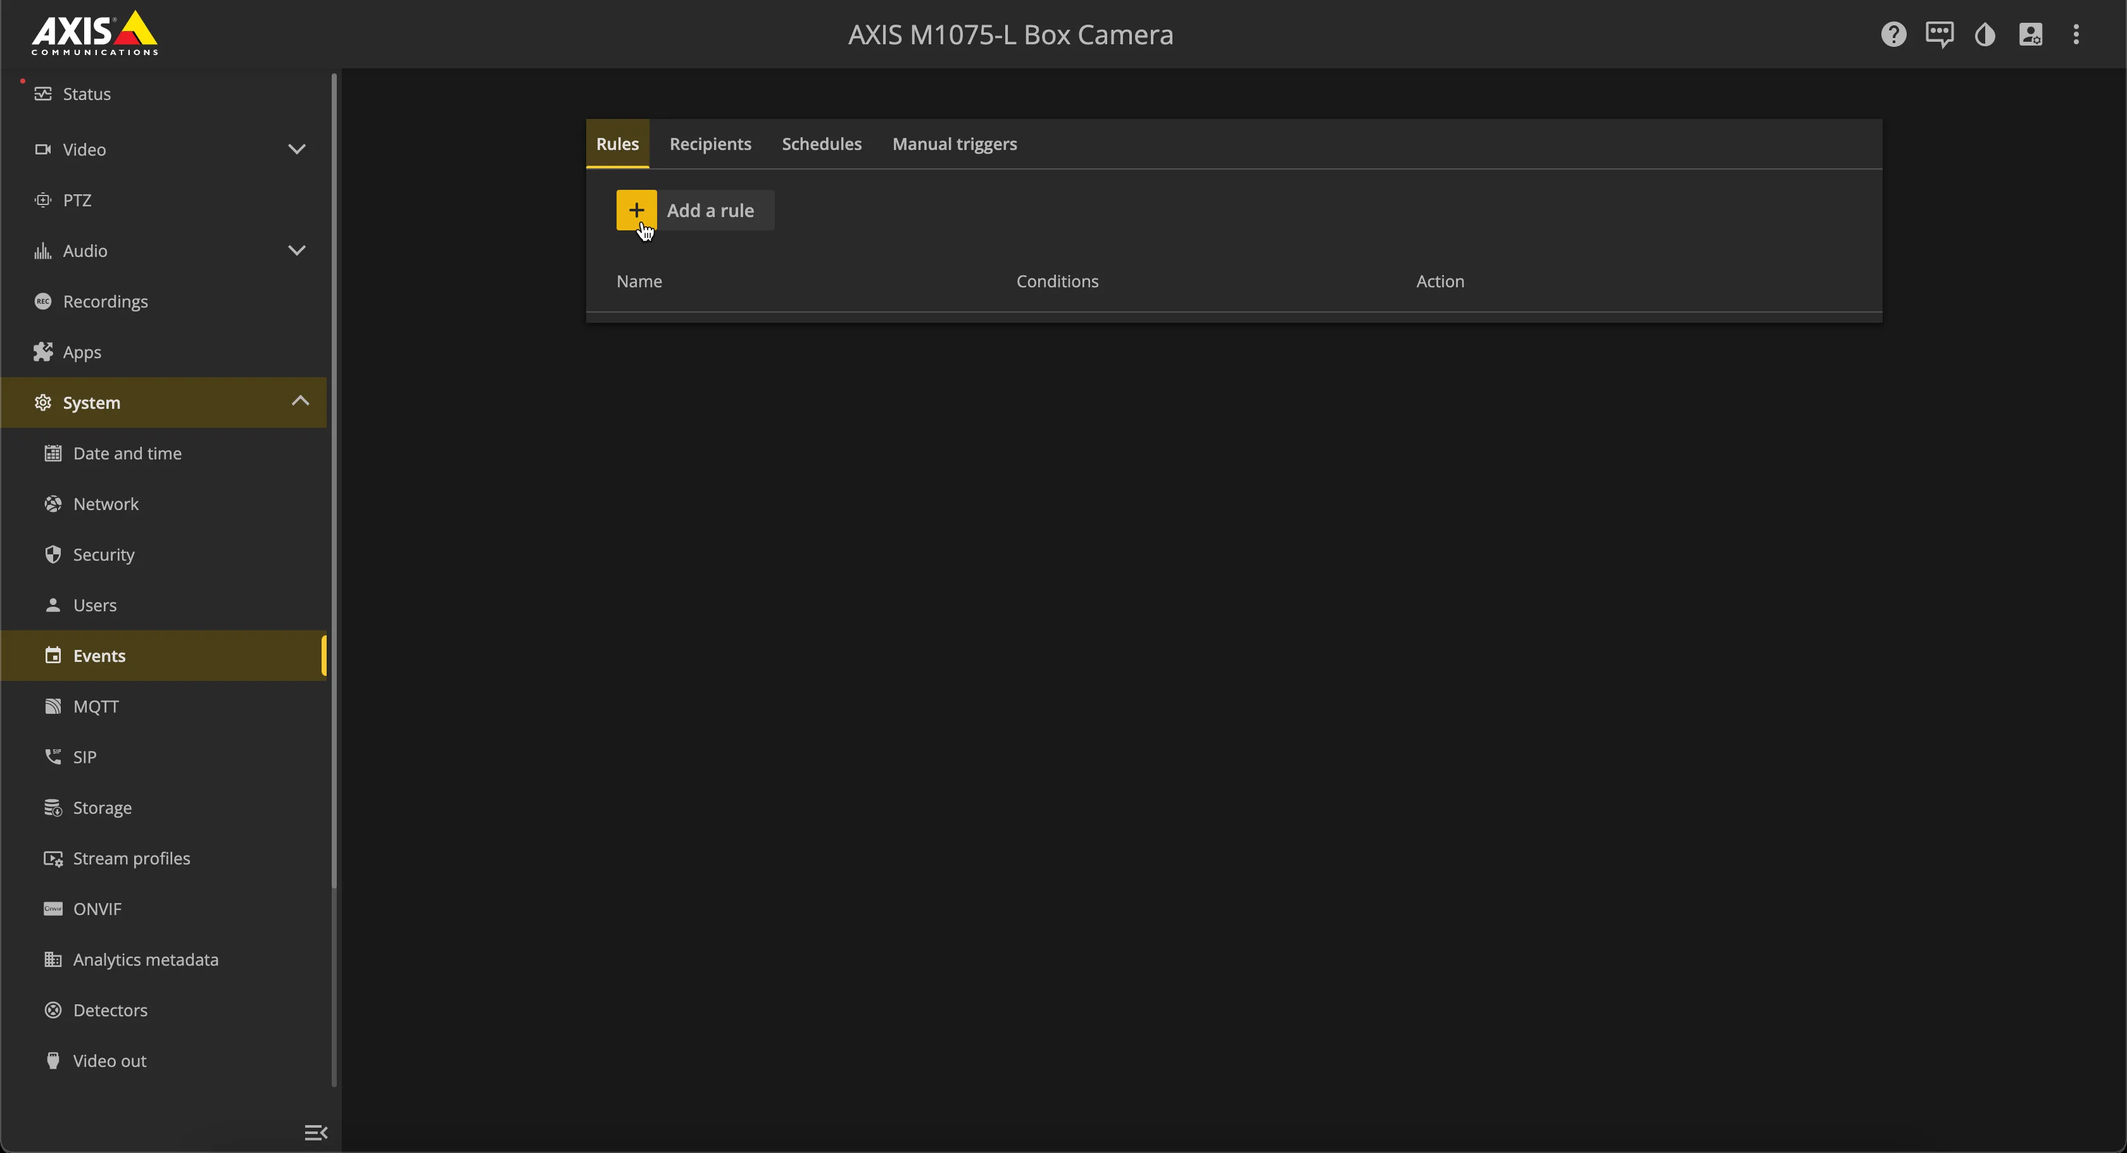2127x1153 pixels.
Task: Switch to the Recipients tab
Action: click(x=710, y=144)
